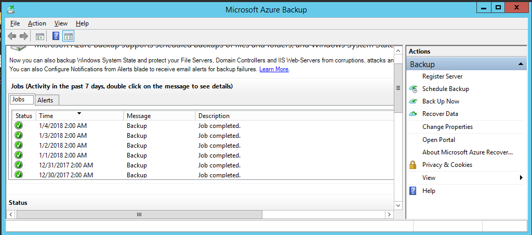
Task: Click the Back arrow toolbar icon
Action: tap(12, 36)
